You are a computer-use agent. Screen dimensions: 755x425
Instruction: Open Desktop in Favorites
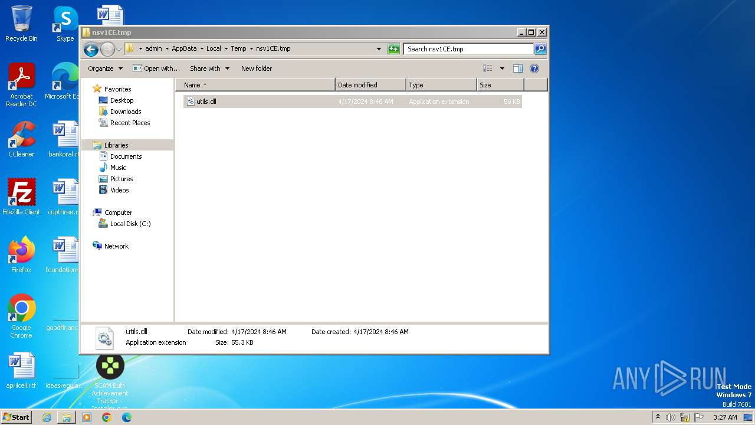122,100
